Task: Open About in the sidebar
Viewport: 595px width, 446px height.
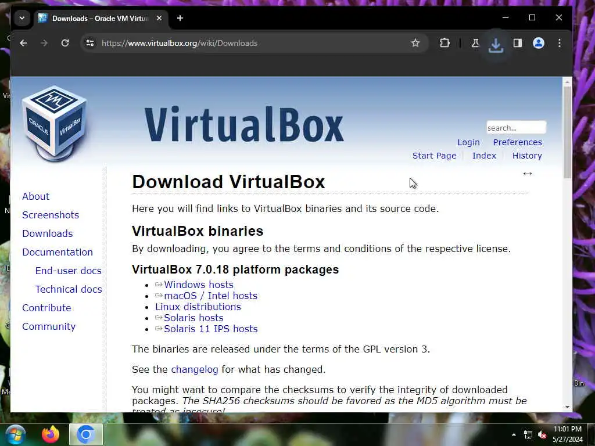Action: pyautogui.click(x=35, y=196)
